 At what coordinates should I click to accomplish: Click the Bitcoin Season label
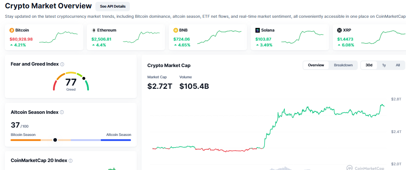pos(23,134)
